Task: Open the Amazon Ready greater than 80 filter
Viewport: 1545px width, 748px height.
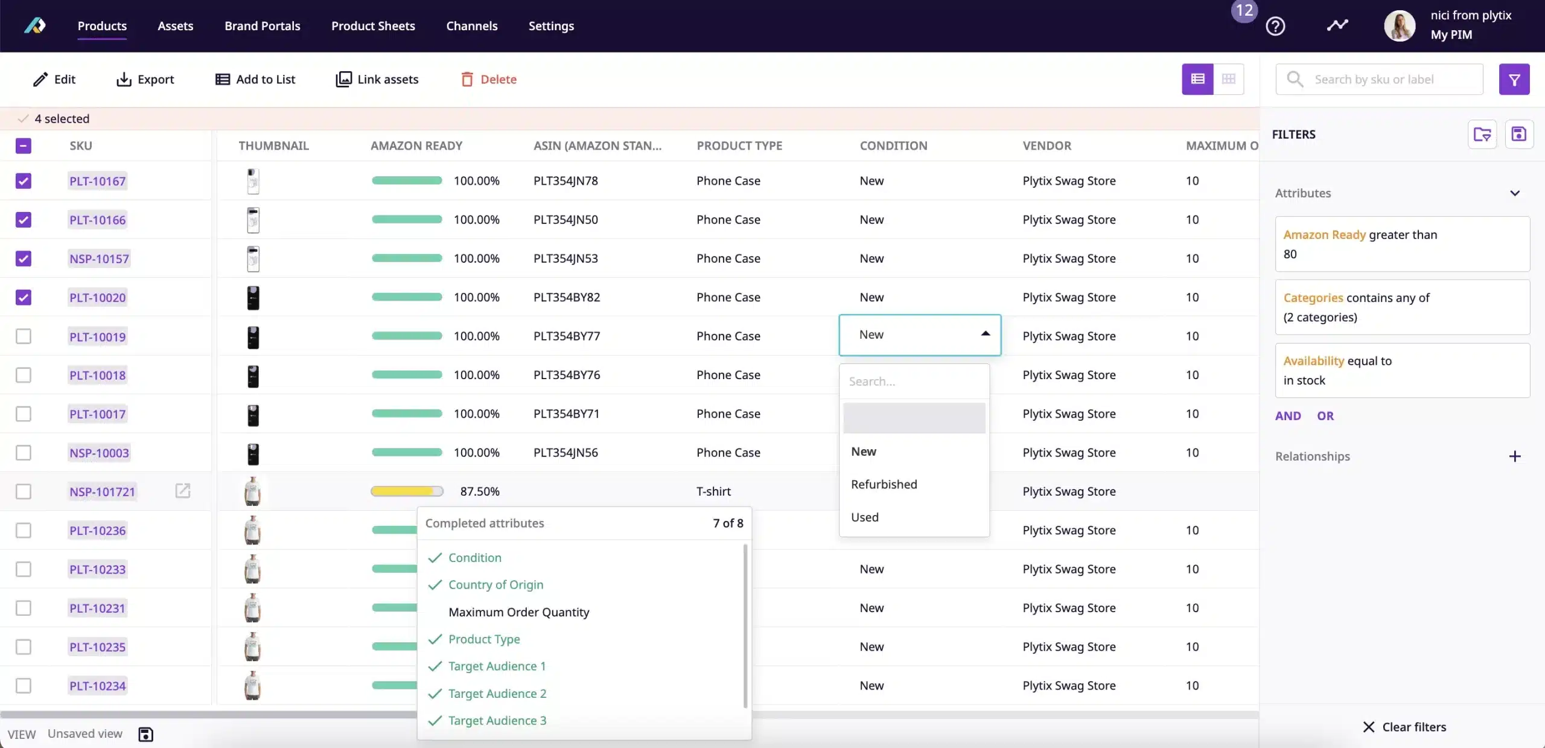Action: point(1403,244)
